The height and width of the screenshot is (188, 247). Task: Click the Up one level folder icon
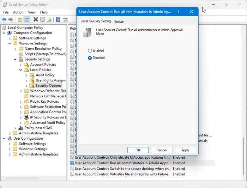pos(20,19)
